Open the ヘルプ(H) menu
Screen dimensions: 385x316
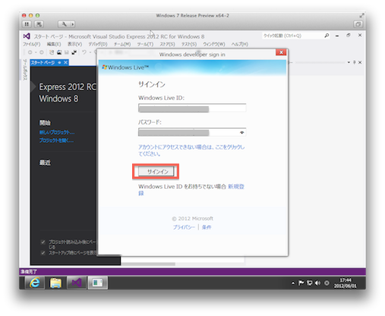point(239,44)
